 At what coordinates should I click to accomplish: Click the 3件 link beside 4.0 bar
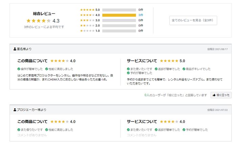pos(140,15)
